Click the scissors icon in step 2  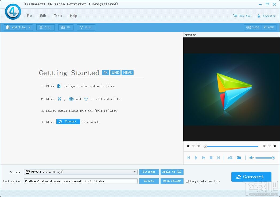[x=60, y=99]
